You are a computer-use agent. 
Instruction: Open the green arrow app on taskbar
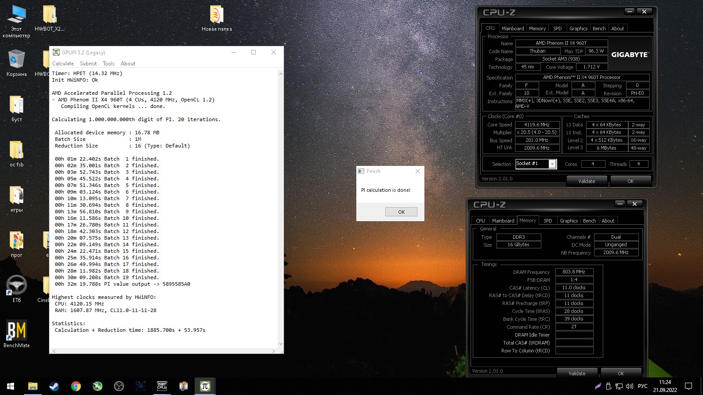point(98,386)
